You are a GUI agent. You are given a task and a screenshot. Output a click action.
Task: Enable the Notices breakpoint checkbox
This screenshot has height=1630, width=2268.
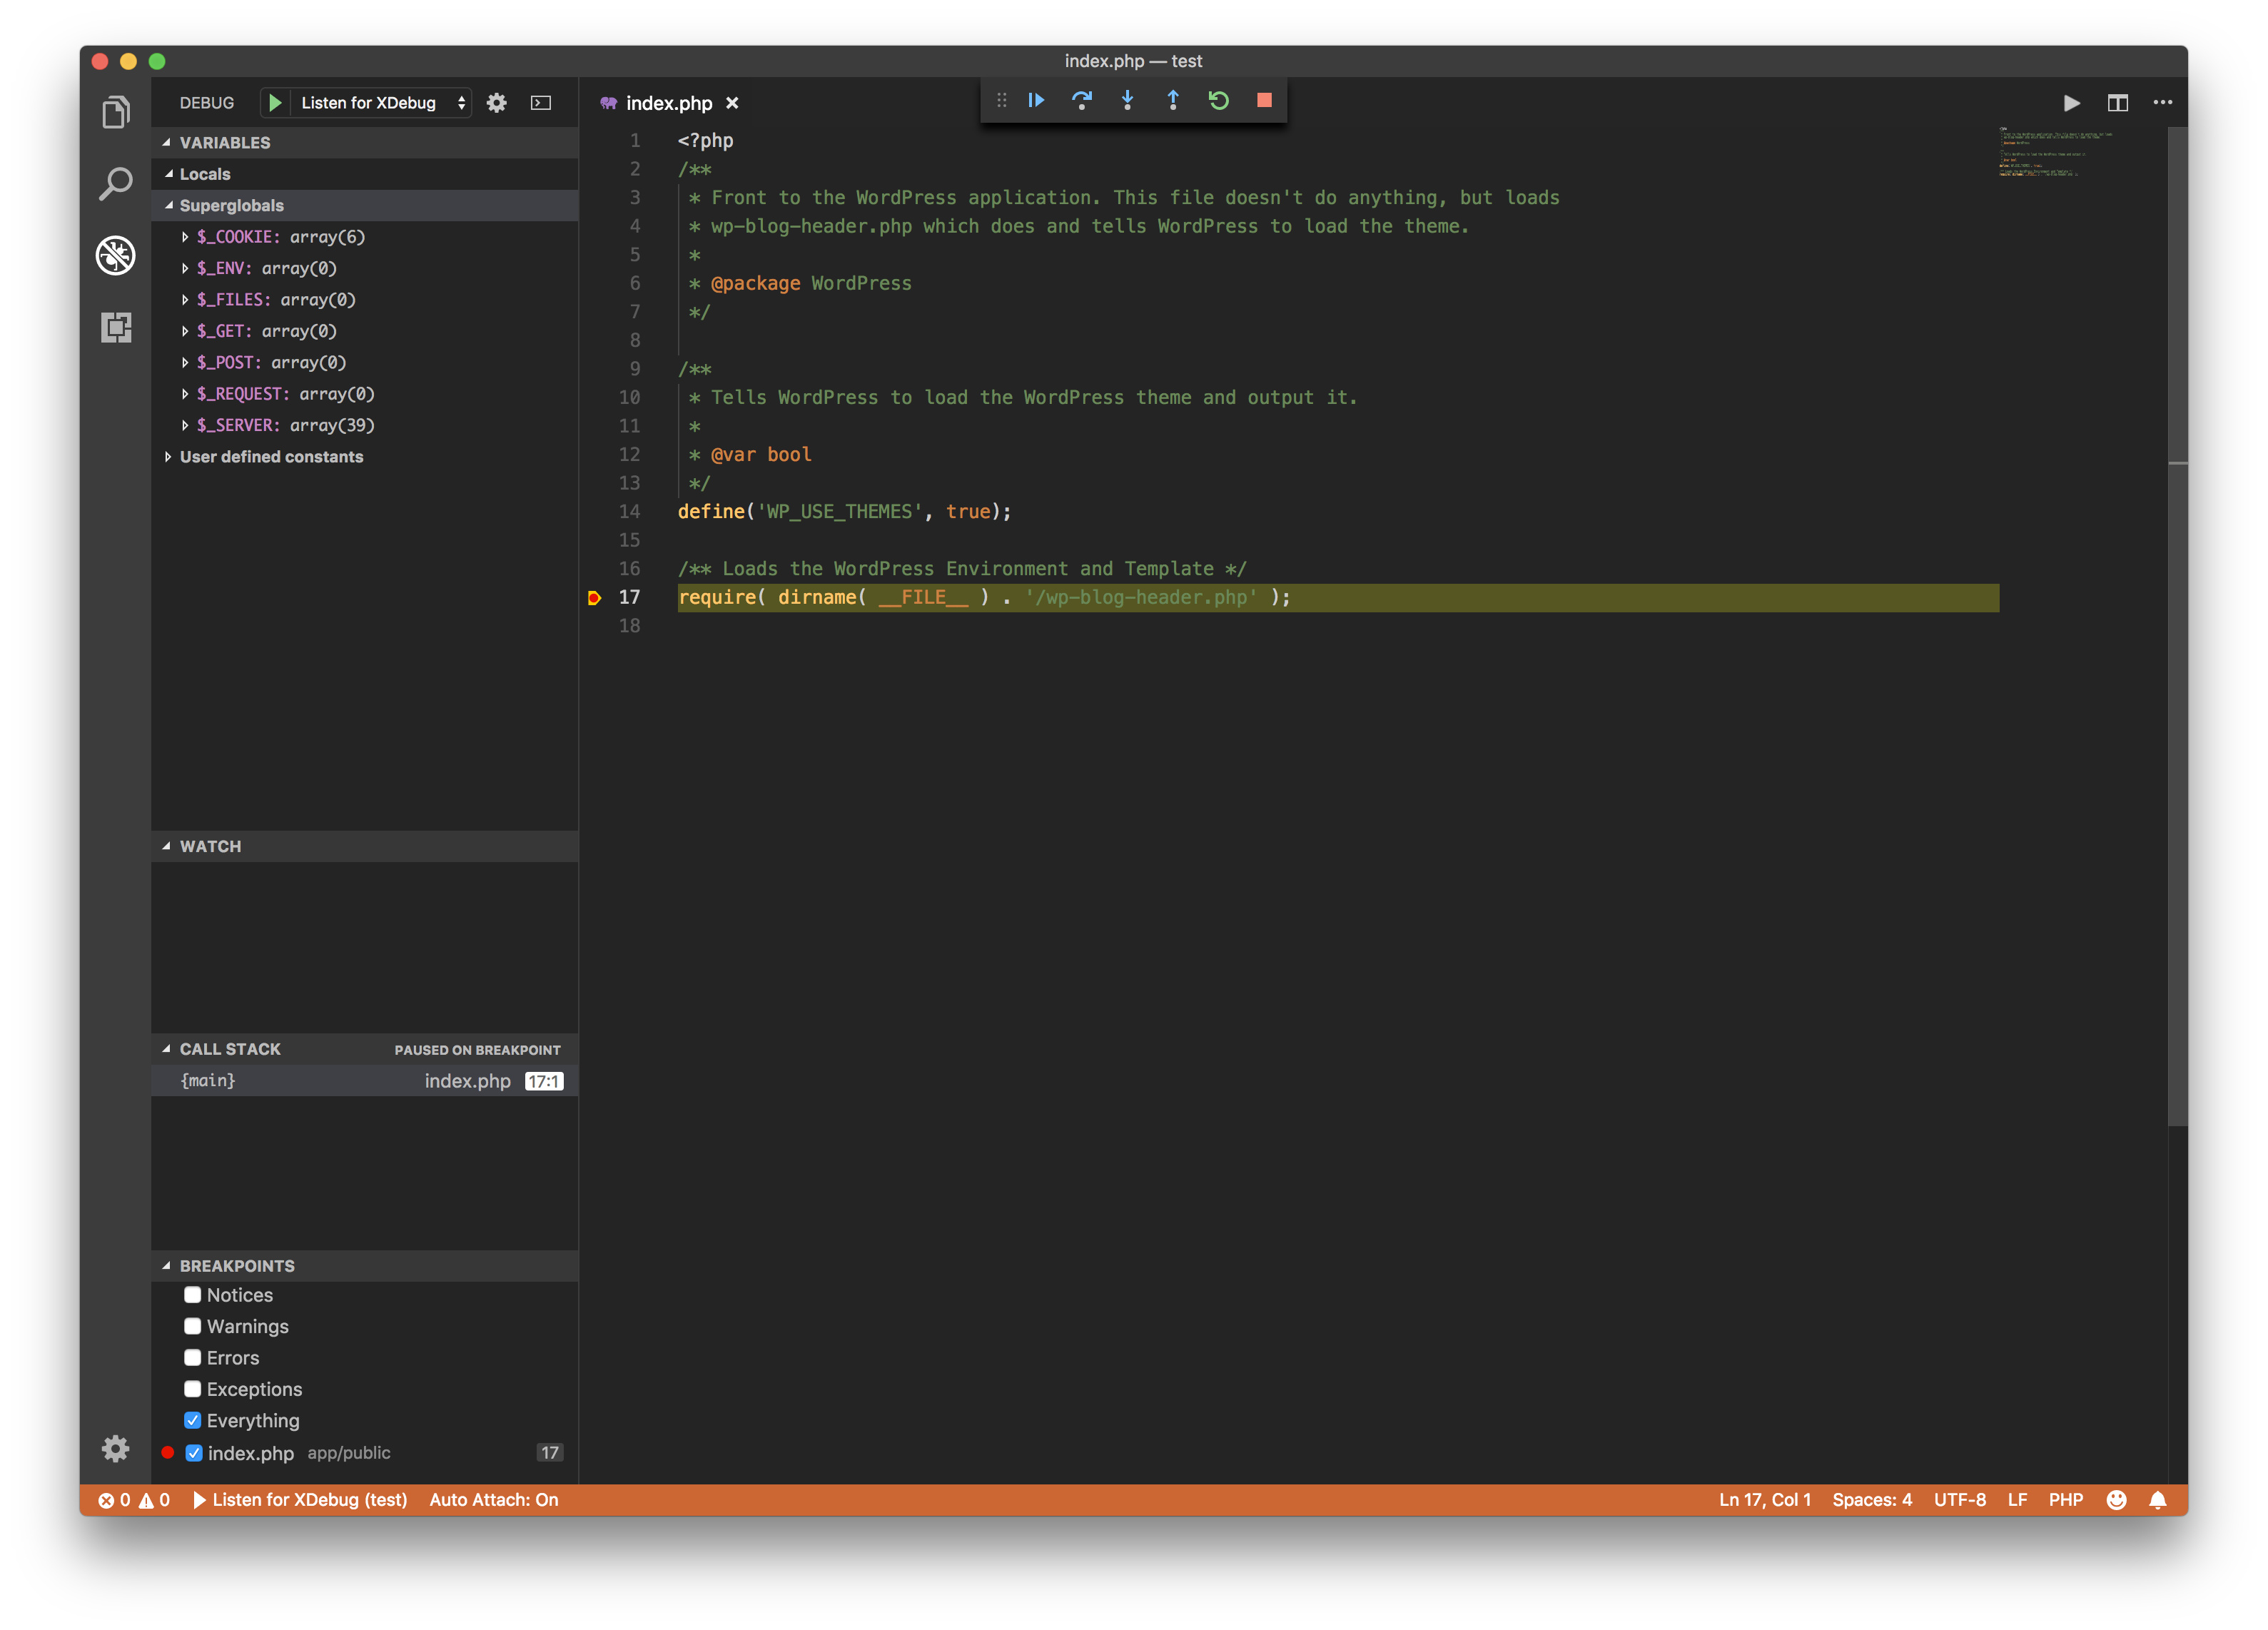click(193, 1295)
